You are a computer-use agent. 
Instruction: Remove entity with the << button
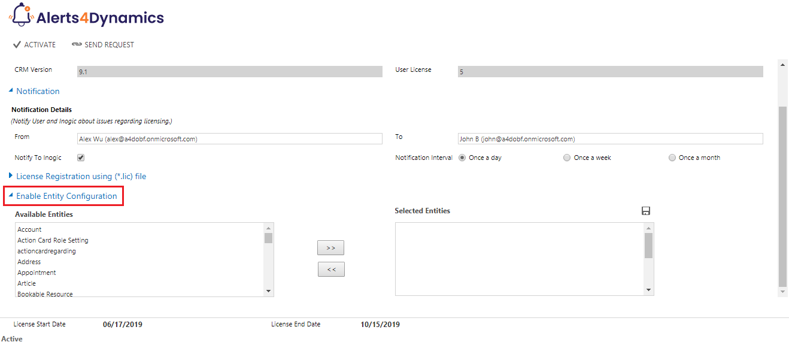pyautogui.click(x=331, y=270)
